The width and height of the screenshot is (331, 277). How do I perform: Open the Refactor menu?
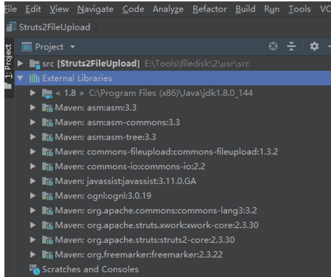click(x=210, y=9)
